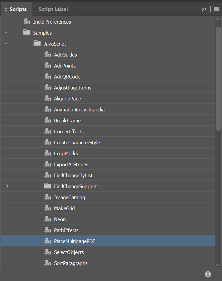Switch to the Script Label tab

53,9
